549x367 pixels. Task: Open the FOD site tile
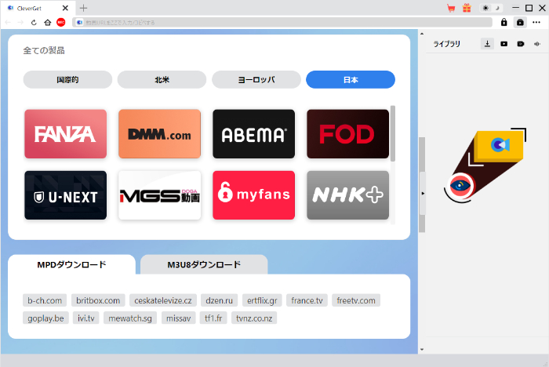[348, 134]
